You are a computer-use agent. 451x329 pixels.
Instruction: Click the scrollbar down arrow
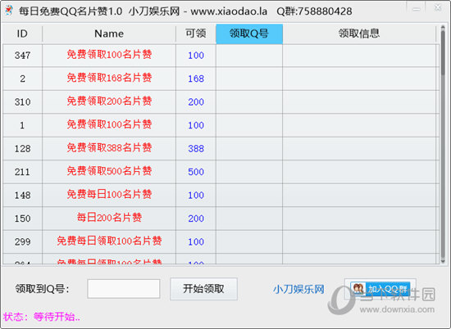443,261
